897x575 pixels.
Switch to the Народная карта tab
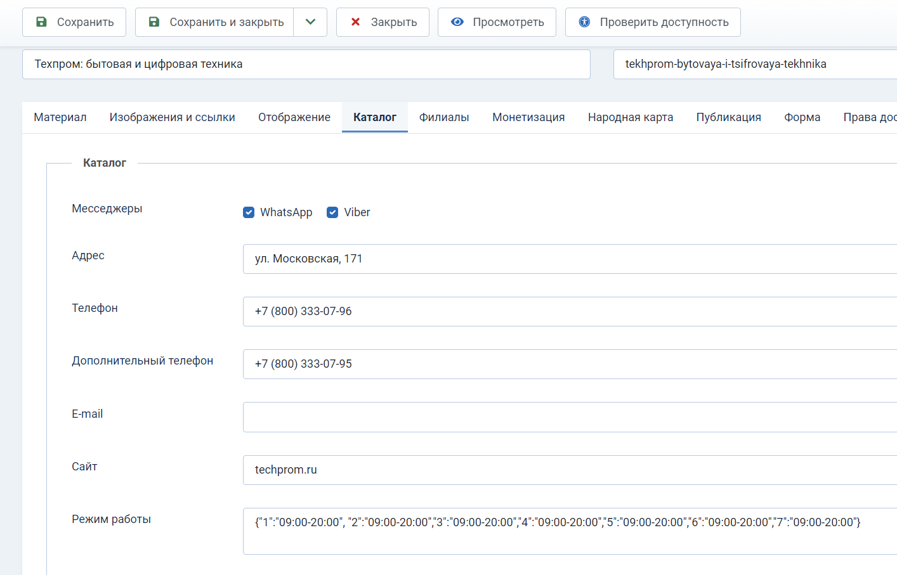(630, 117)
